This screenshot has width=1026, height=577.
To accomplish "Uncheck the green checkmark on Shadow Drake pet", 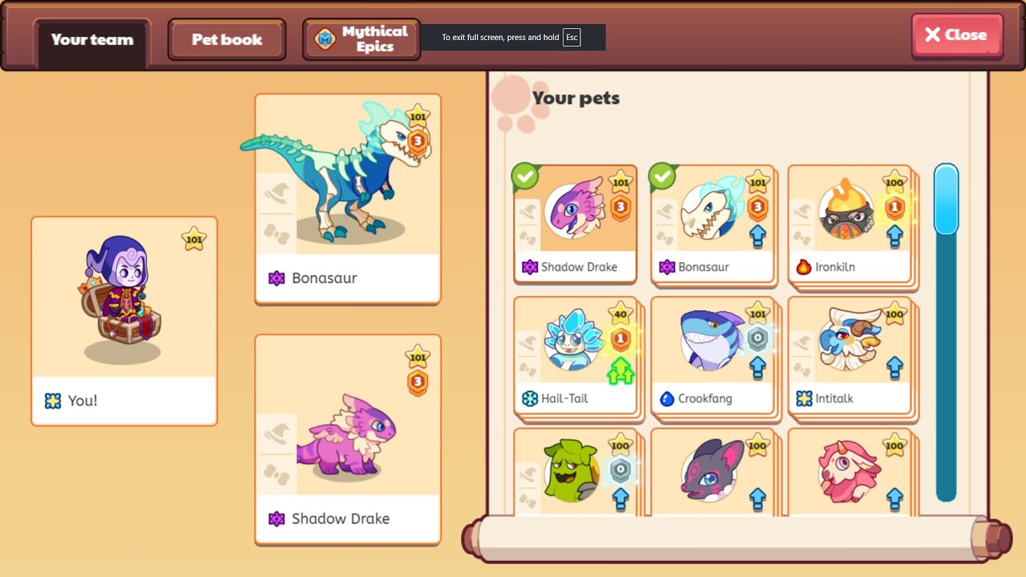I will [x=525, y=176].
